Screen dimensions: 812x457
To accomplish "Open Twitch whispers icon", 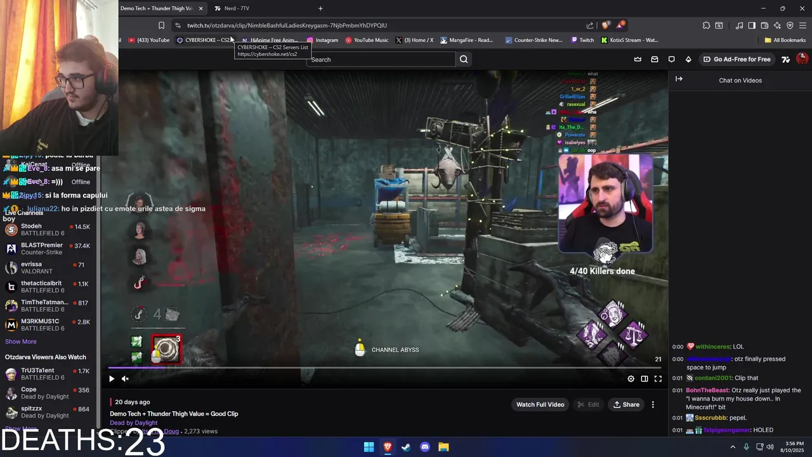I will [x=671, y=59].
